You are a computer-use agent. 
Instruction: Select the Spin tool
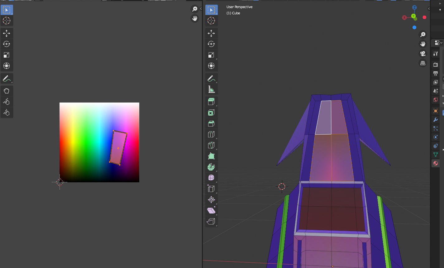click(211, 167)
